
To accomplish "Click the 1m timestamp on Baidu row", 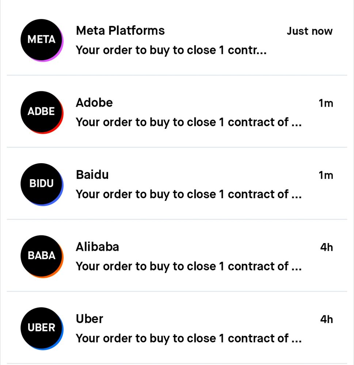I will click(x=326, y=175).
